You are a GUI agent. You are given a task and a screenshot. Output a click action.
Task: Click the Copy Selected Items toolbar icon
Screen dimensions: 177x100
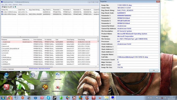coord(9,7)
